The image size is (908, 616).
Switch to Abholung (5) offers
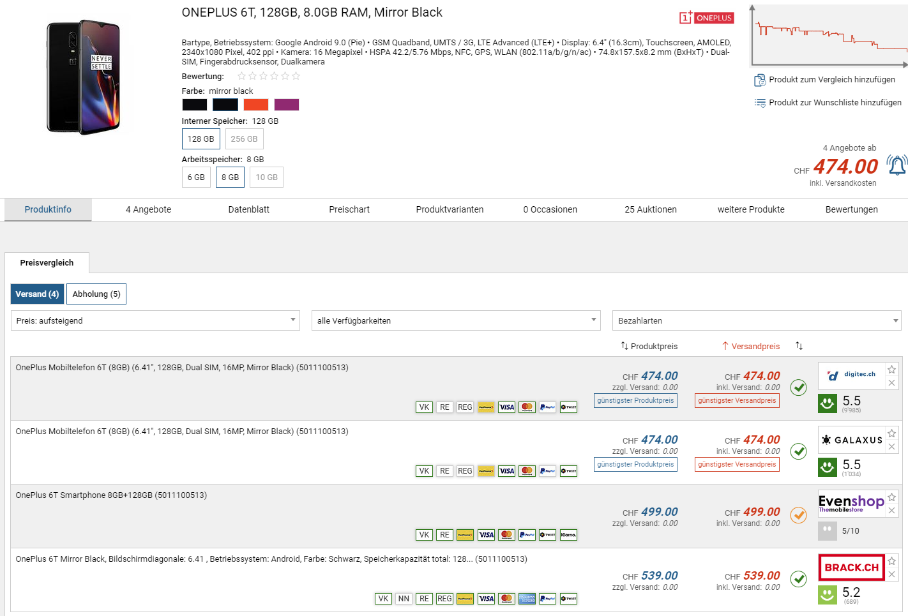pyautogui.click(x=96, y=294)
